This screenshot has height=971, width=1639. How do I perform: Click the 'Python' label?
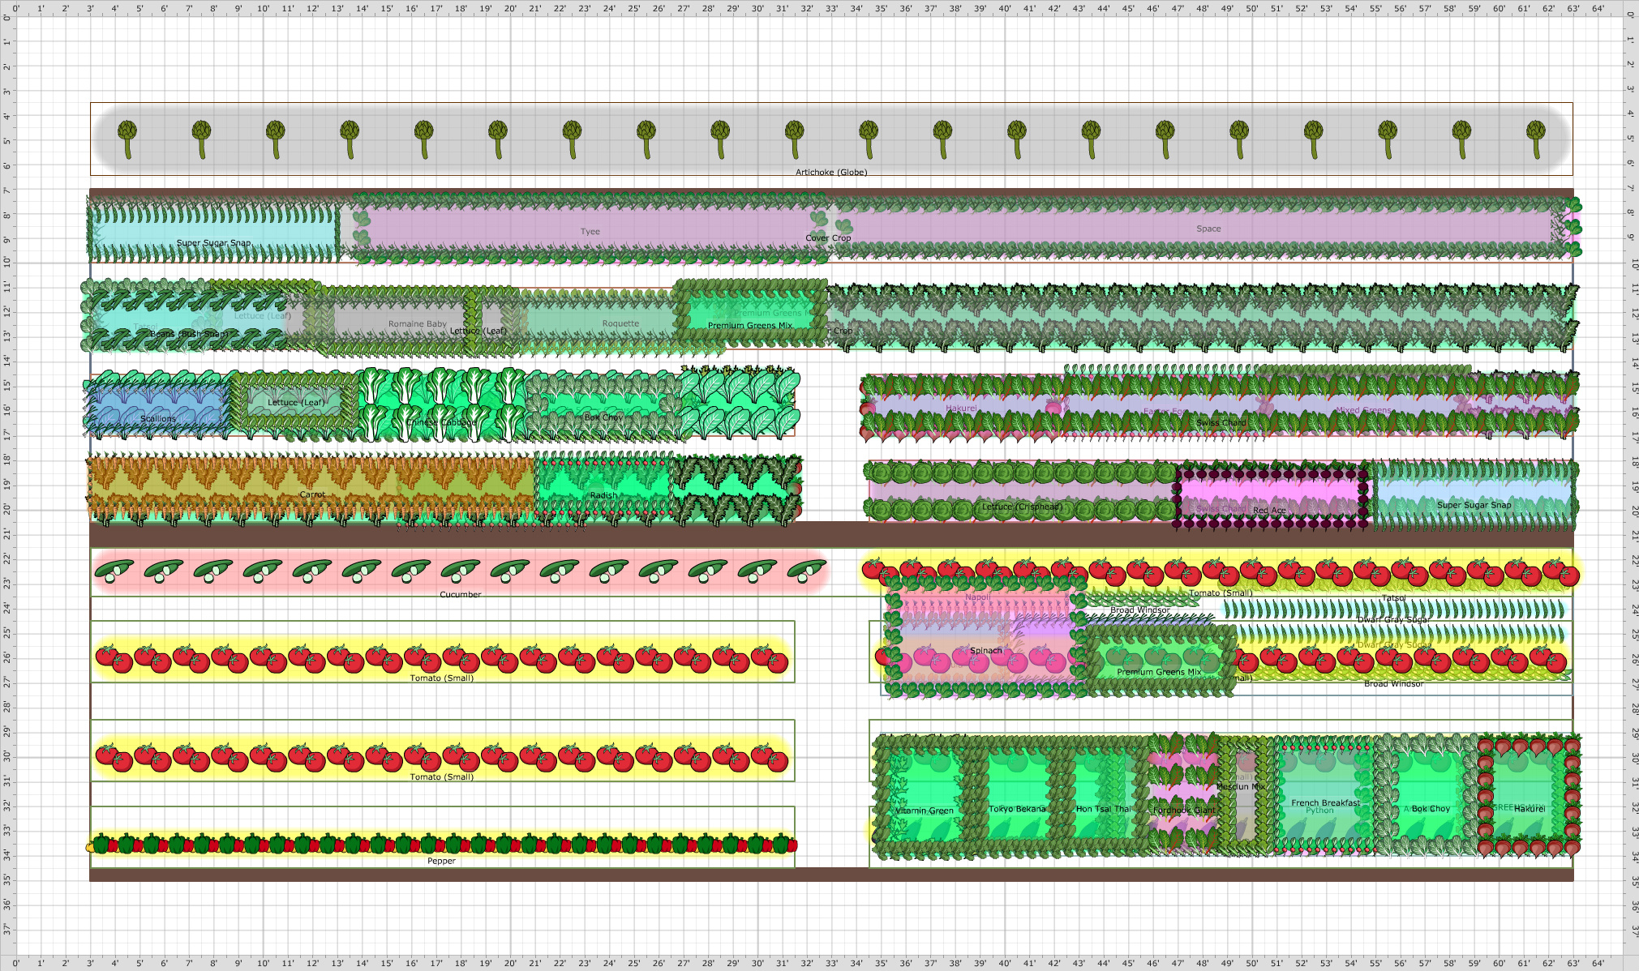[x=1319, y=811]
